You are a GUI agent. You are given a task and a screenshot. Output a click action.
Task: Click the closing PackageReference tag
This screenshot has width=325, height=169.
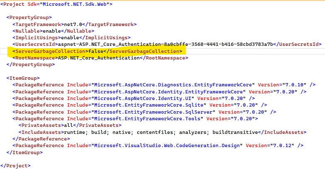click(41, 139)
